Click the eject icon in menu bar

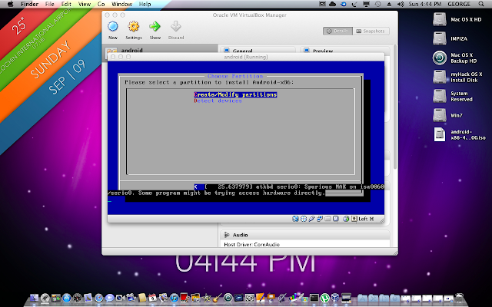[389, 4]
